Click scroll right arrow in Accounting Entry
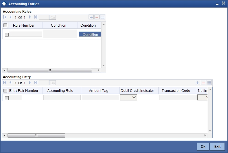Image resolution: width=228 pixels, height=153 pixels. pyautogui.click(x=205, y=135)
